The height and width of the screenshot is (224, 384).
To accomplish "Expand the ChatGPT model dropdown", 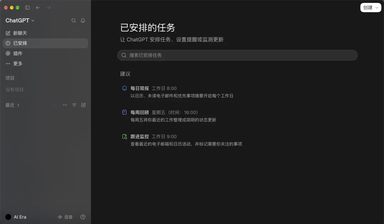I will pos(20,21).
